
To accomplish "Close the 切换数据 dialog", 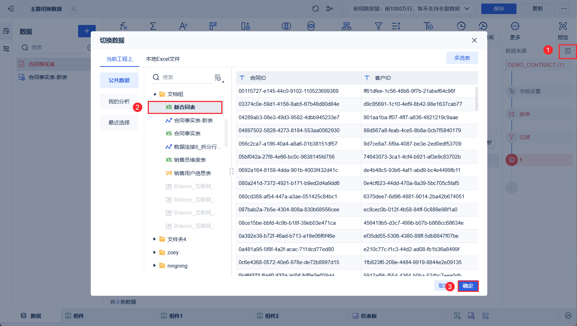I will click(474, 40).
